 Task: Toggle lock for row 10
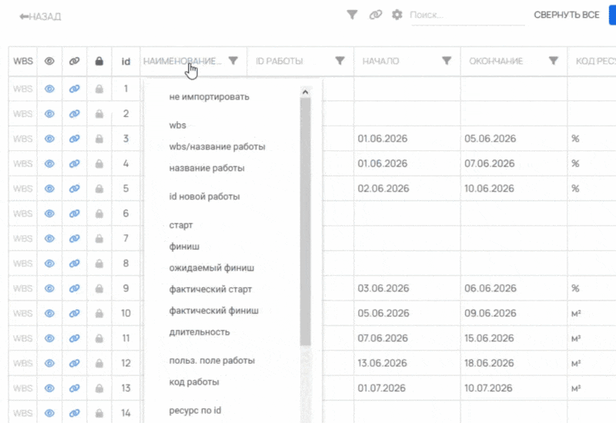pos(99,314)
